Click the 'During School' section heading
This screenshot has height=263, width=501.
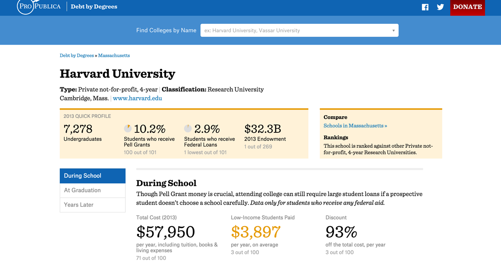coord(166,183)
